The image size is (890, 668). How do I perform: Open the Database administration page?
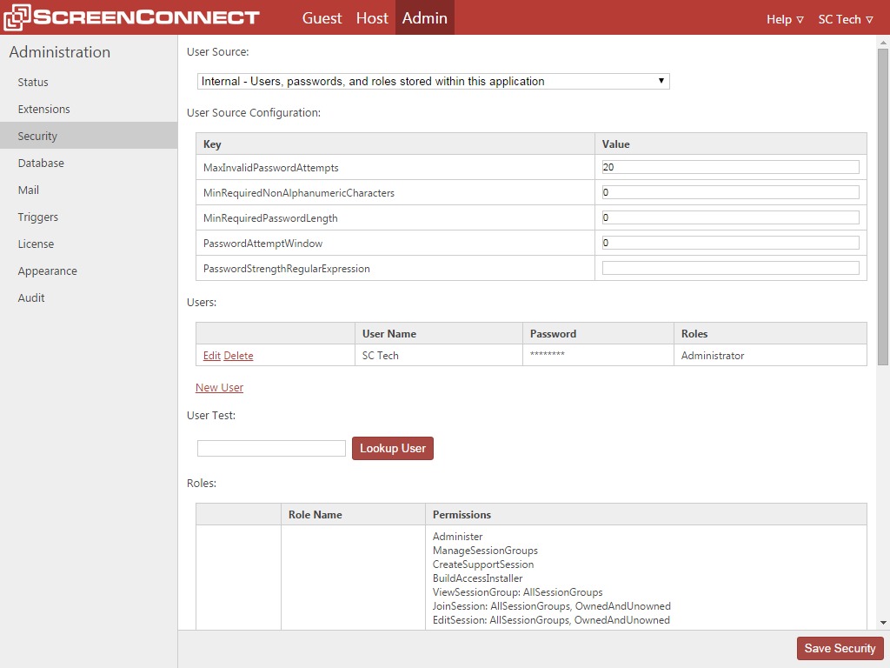[x=43, y=163]
